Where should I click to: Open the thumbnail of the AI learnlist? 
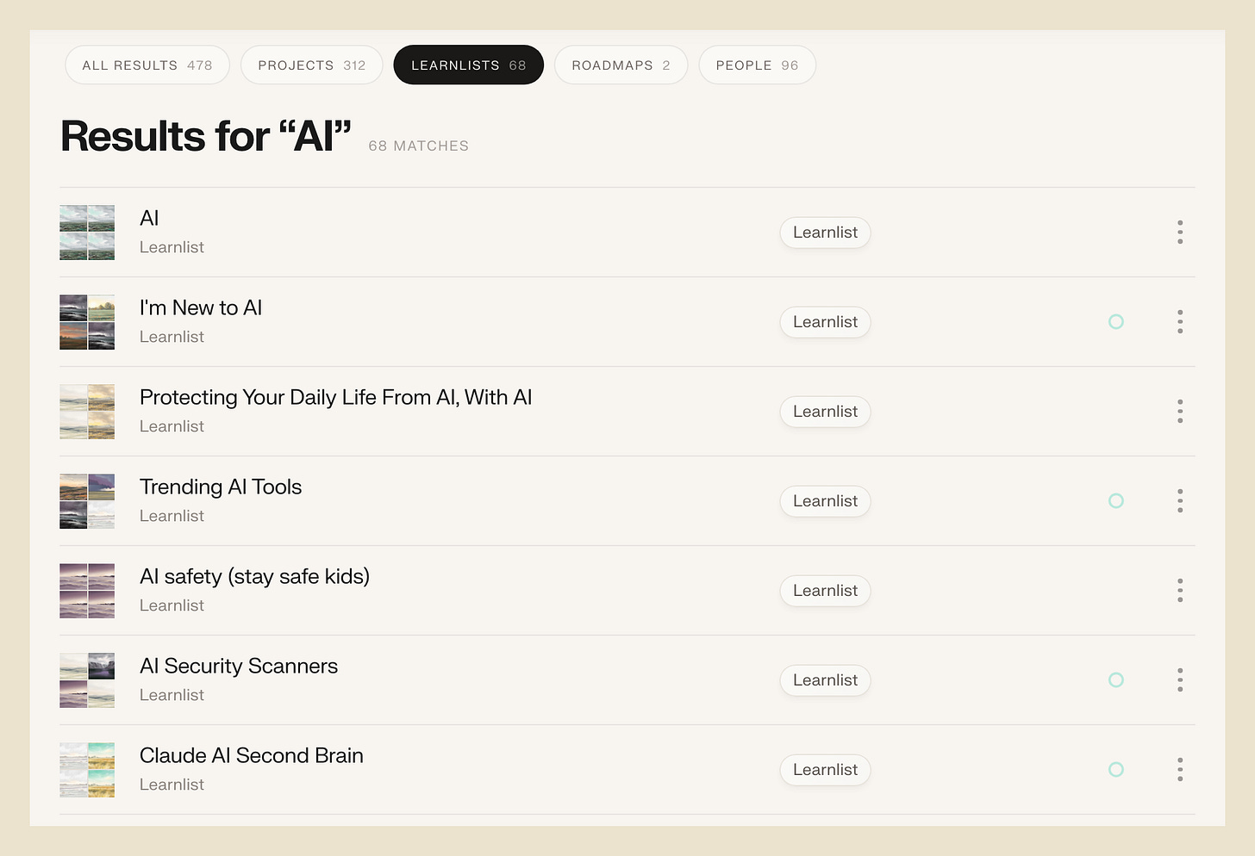click(x=87, y=233)
